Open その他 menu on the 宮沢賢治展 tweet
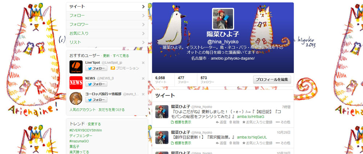 [x=283, y=143]
